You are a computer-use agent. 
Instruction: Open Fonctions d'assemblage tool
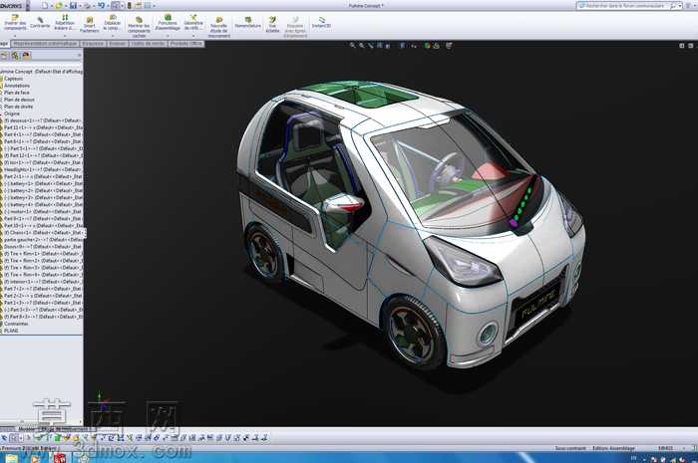(168, 22)
